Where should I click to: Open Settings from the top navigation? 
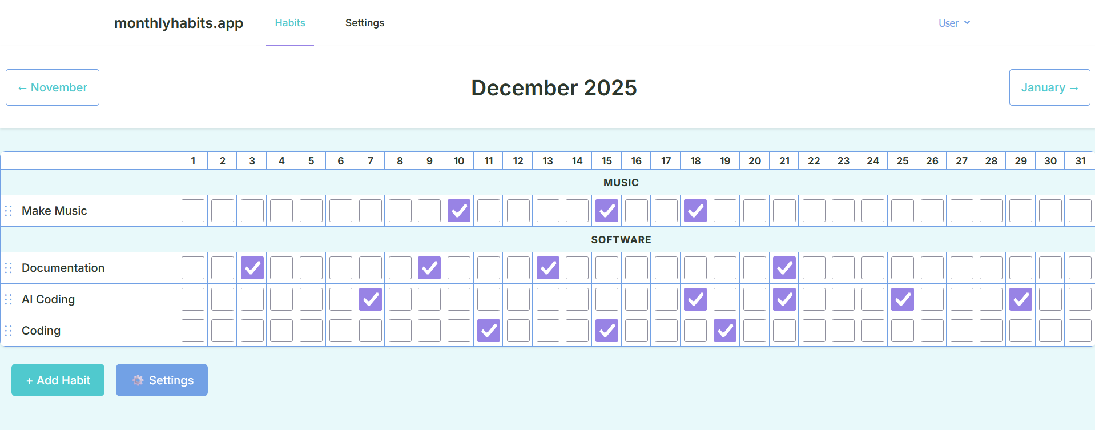pyautogui.click(x=365, y=23)
